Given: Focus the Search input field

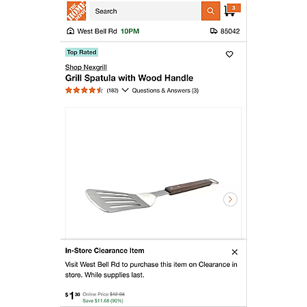Looking at the screenshot, I should point(145,11).
